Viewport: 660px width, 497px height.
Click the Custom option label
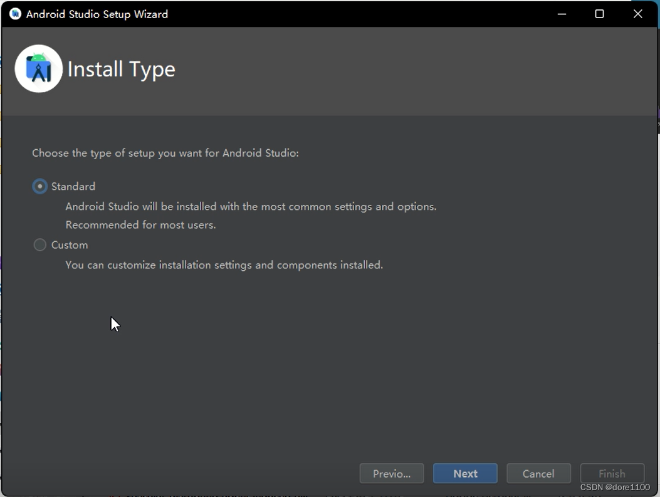point(70,244)
